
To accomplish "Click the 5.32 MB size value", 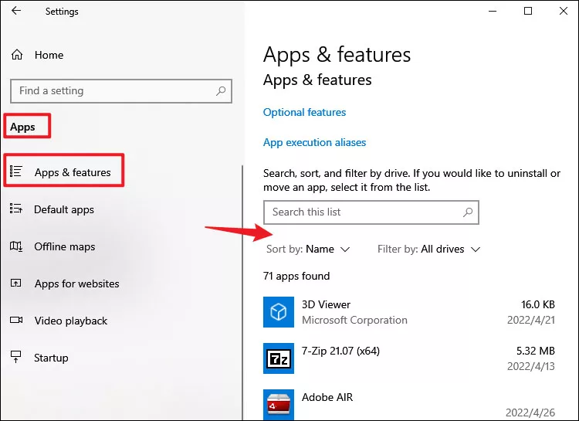I will pyautogui.click(x=536, y=351).
